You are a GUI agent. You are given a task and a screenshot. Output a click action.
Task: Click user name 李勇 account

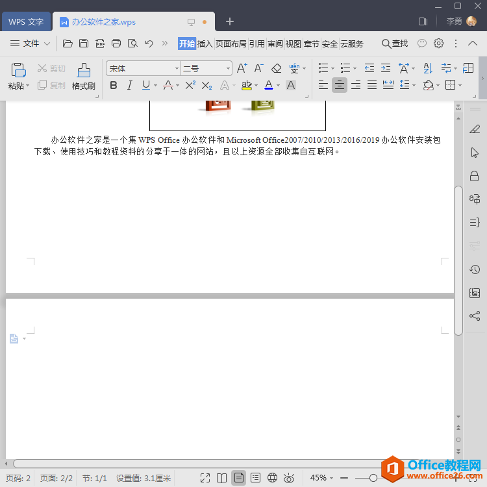(455, 21)
